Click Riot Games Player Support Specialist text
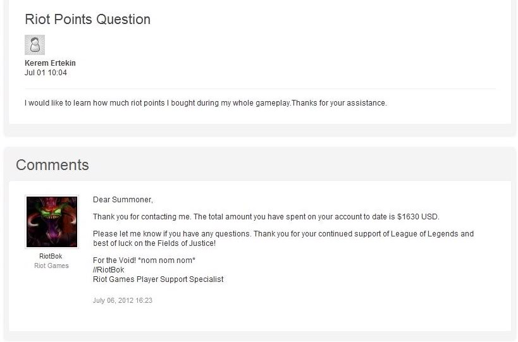518x342 pixels. (158, 279)
